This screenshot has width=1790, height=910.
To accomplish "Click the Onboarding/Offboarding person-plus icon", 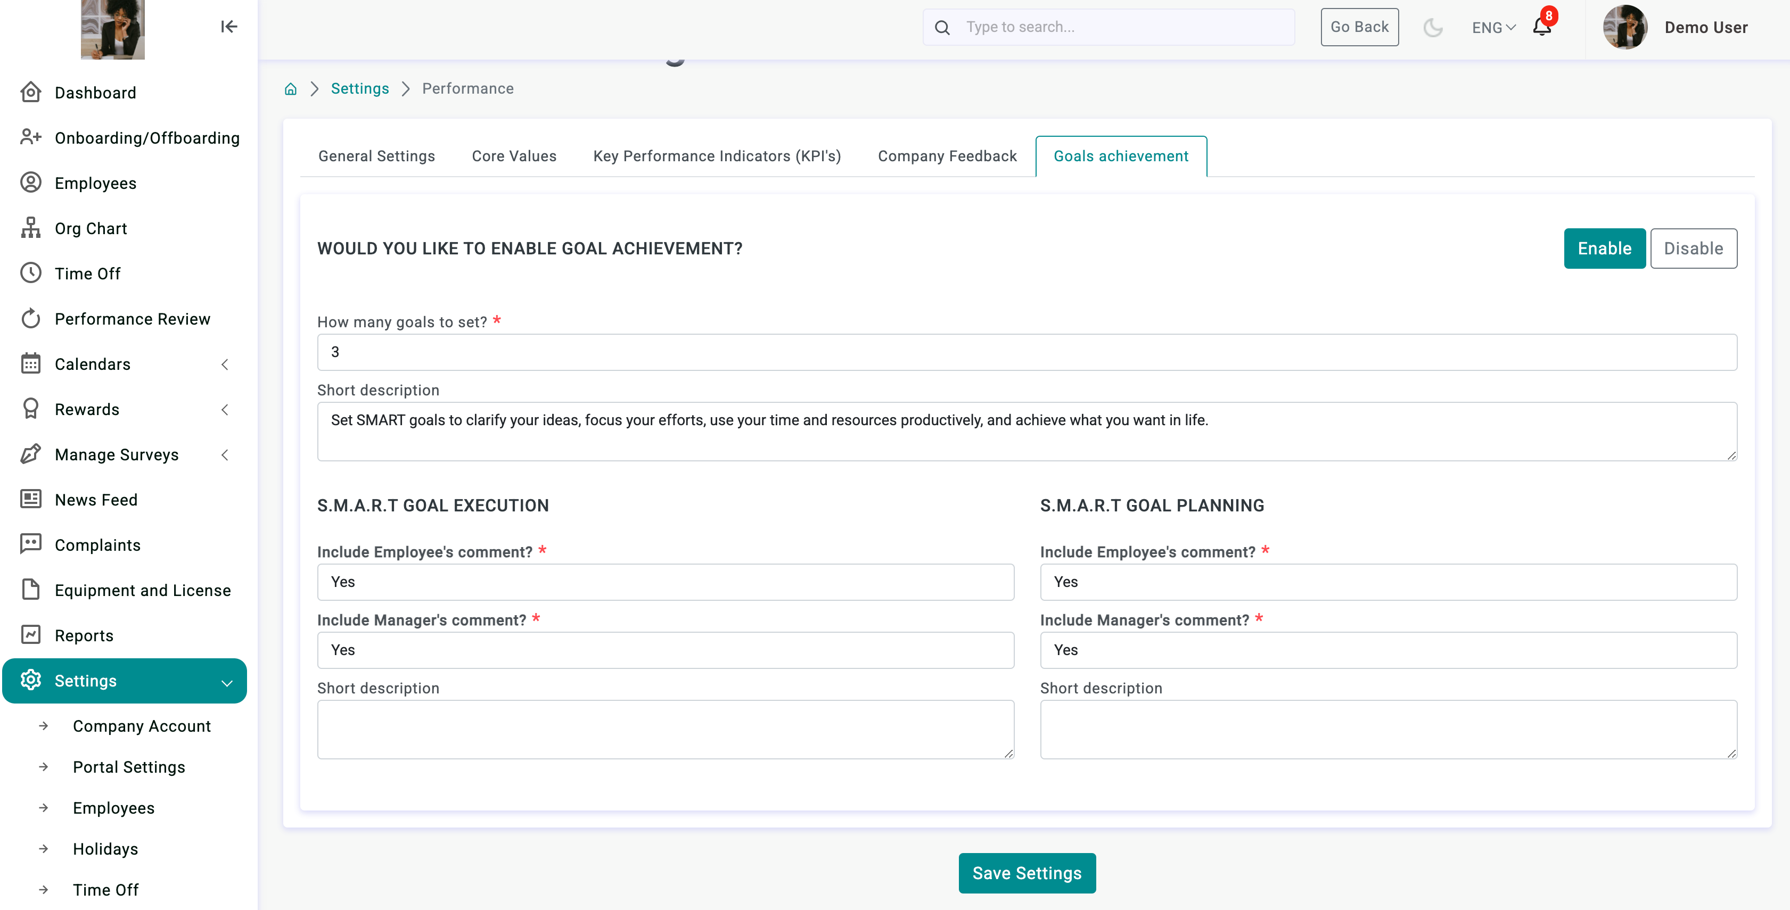I will (30, 137).
